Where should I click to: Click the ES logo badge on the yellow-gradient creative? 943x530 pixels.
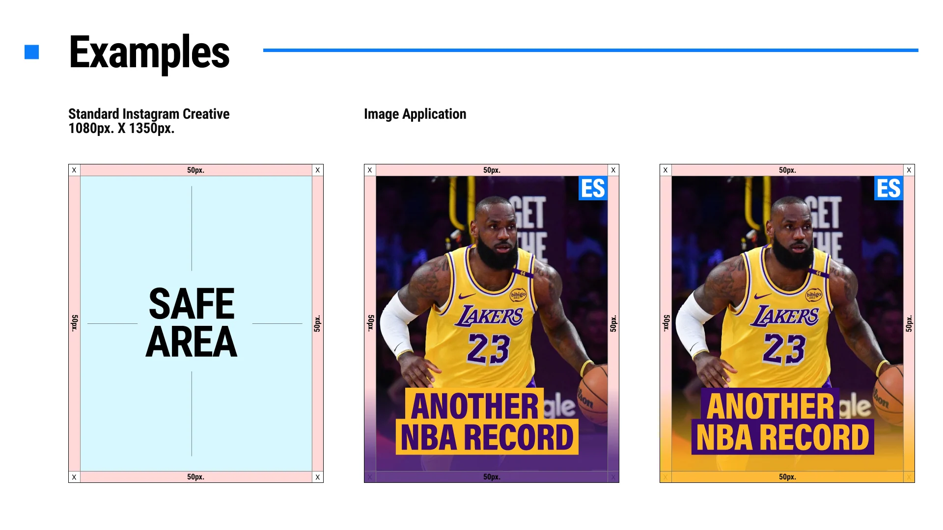click(x=888, y=188)
